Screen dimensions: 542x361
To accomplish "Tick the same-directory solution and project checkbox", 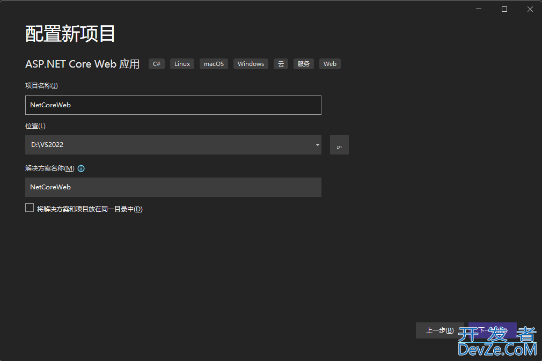I will coord(30,208).
